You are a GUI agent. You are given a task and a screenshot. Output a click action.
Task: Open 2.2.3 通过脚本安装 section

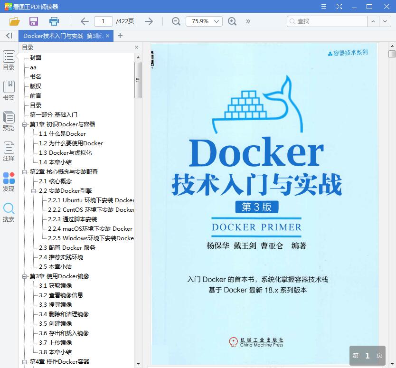(73, 219)
